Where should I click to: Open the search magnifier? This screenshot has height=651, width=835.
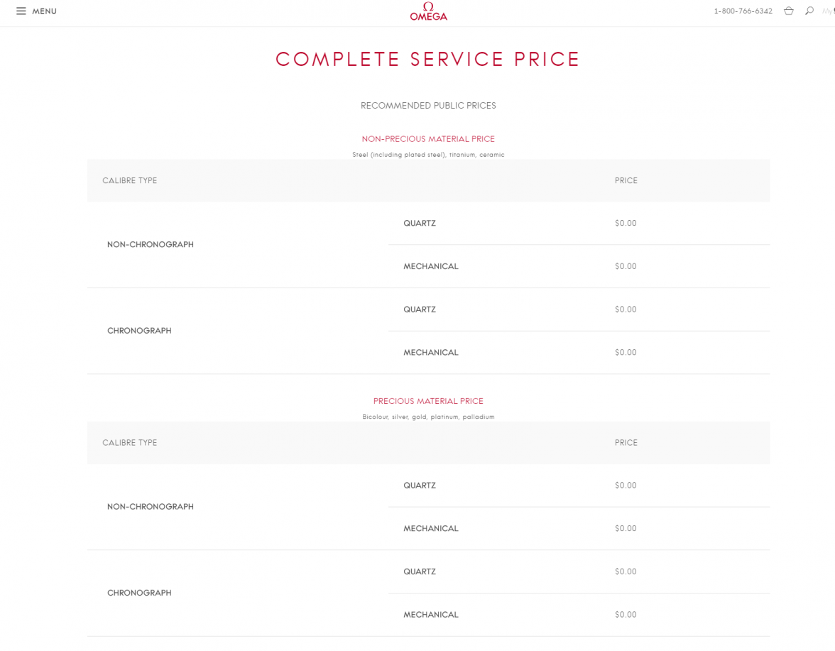[x=809, y=11]
